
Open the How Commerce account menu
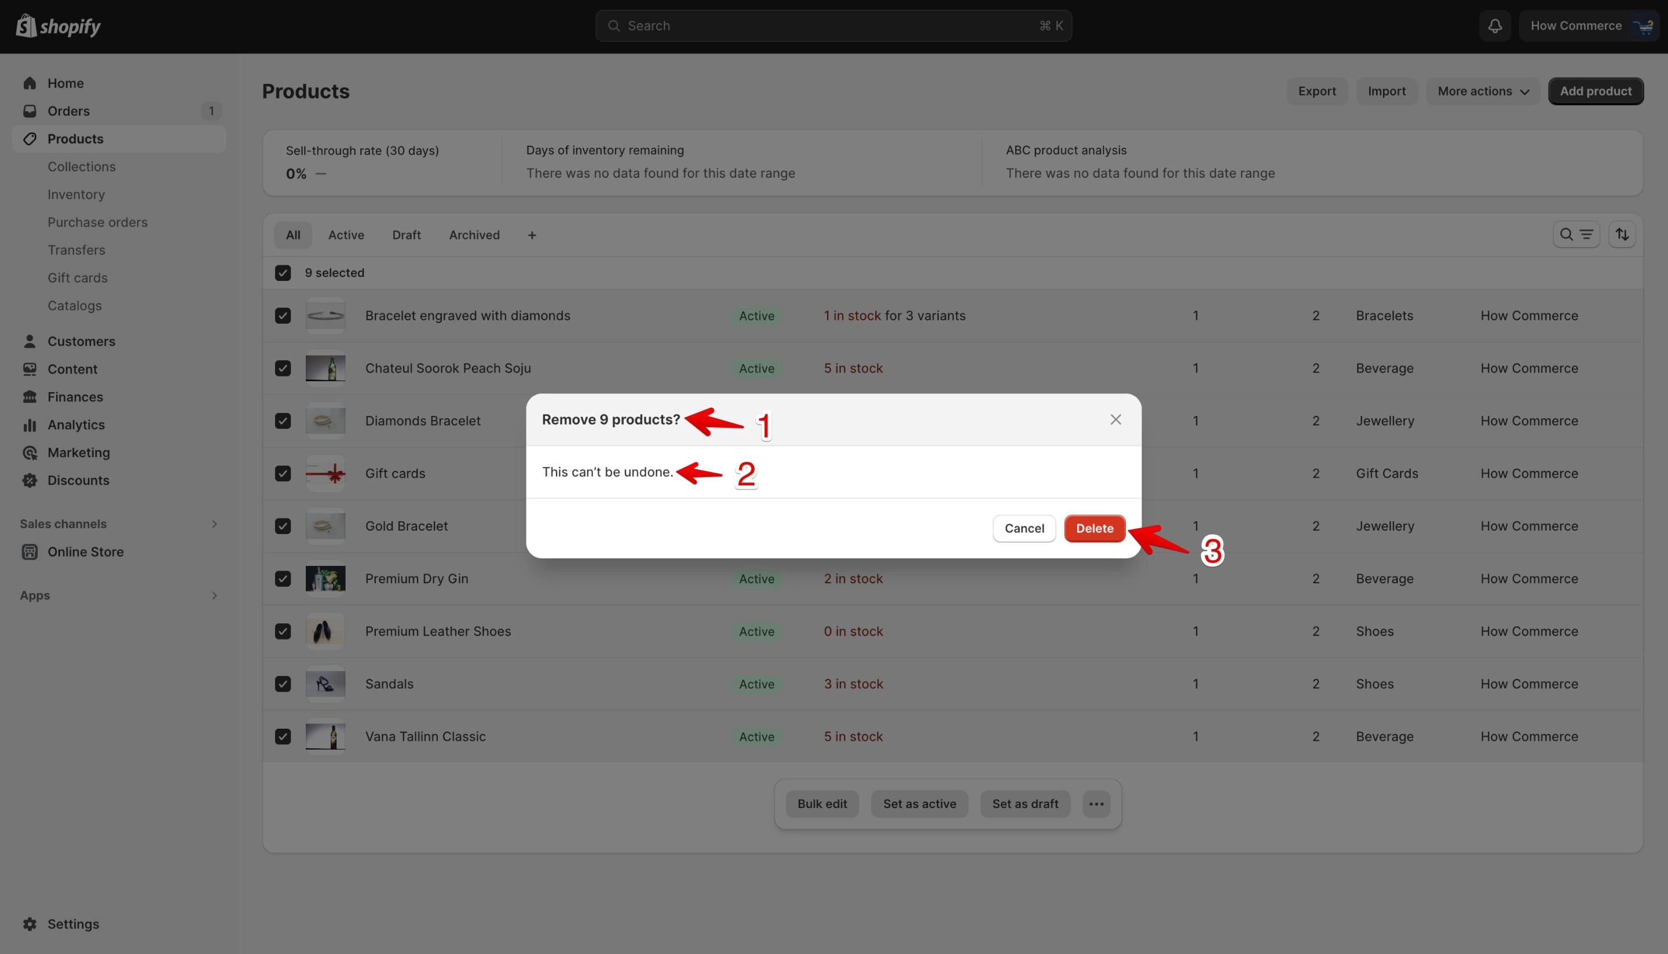point(1588,25)
